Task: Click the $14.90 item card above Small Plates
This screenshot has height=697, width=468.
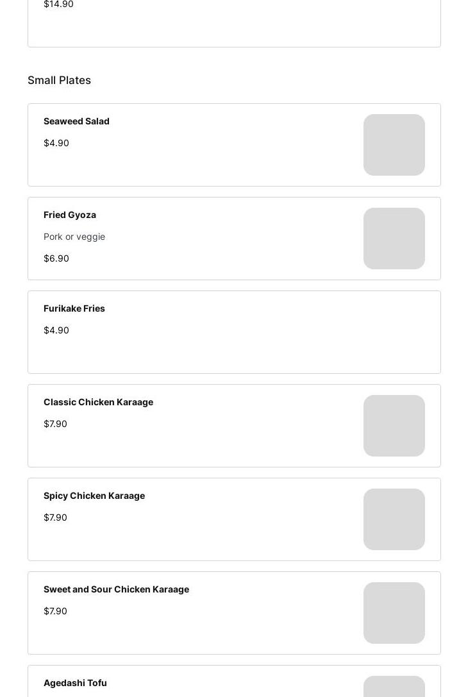Action: coord(234,22)
